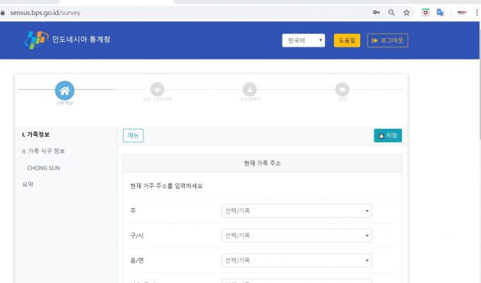Open the Google Translate extension icon

click(440, 13)
